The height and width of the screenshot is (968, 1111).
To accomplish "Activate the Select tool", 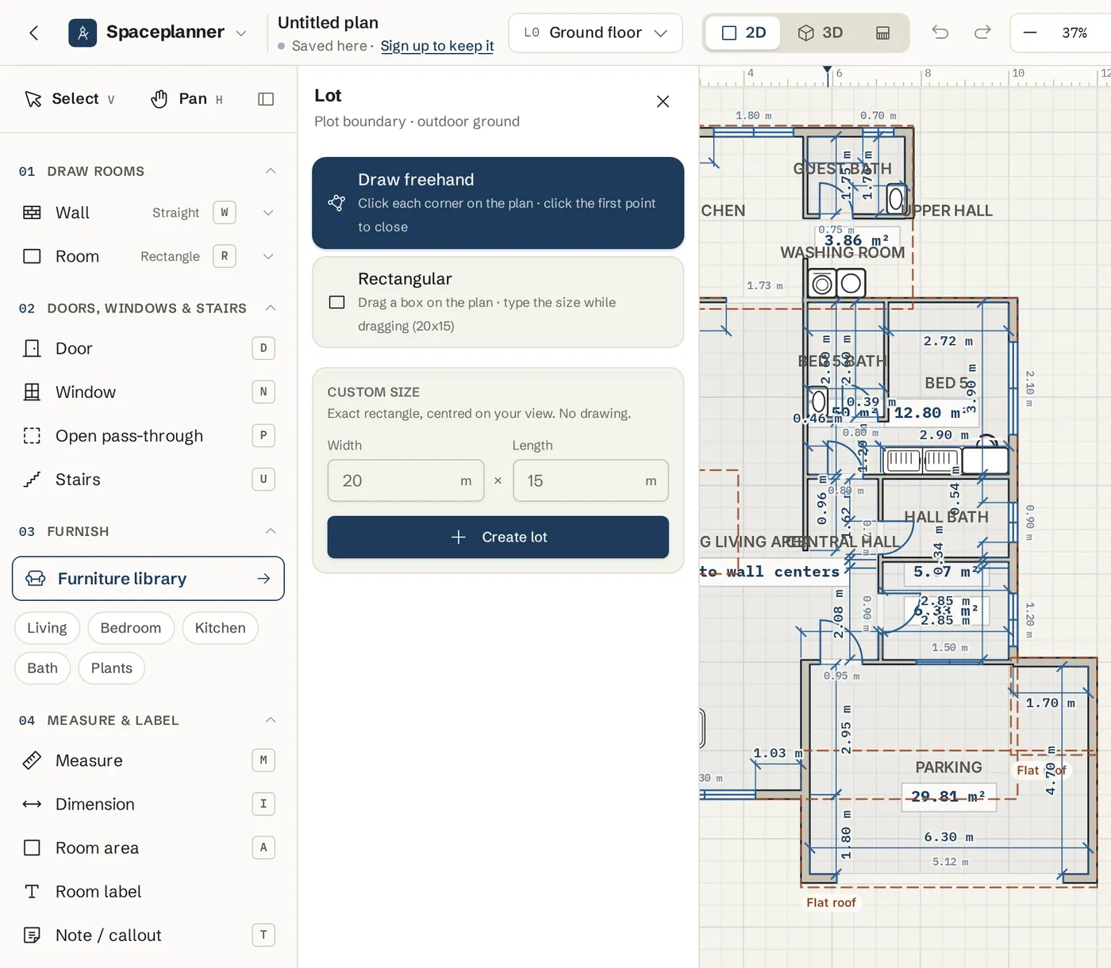I will click(70, 99).
